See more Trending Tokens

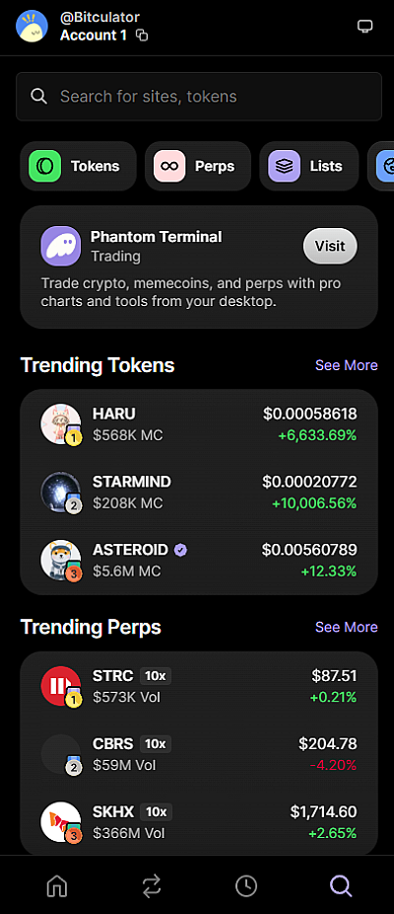[347, 365]
